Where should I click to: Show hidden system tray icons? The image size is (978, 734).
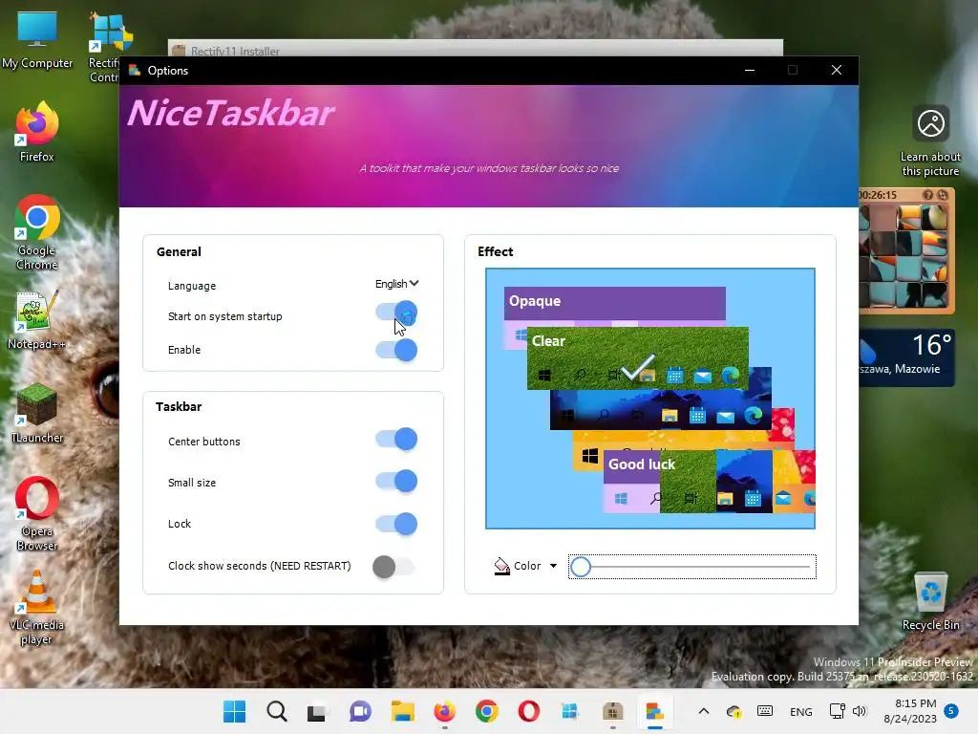[x=704, y=711]
